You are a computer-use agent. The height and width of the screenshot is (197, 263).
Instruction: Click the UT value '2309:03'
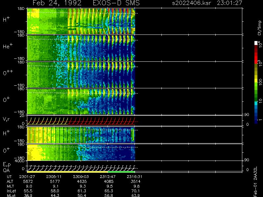[x=81, y=177]
